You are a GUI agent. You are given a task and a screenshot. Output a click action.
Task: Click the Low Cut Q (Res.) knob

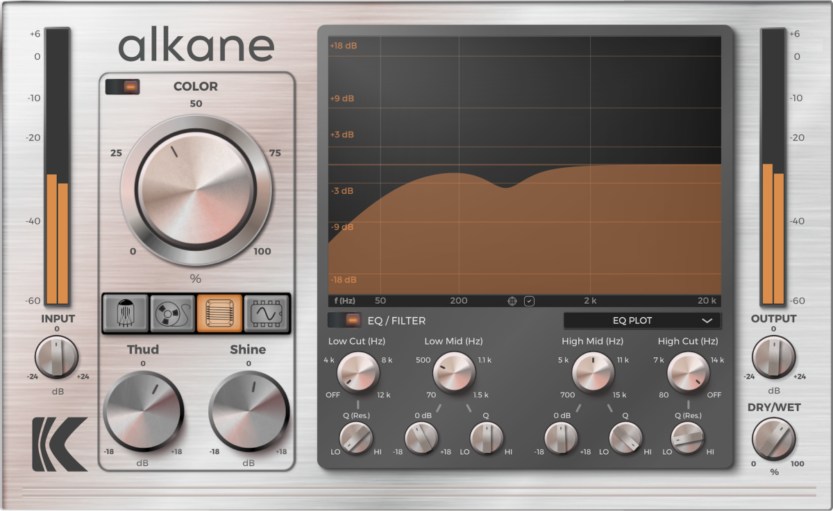pyautogui.click(x=356, y=438)
